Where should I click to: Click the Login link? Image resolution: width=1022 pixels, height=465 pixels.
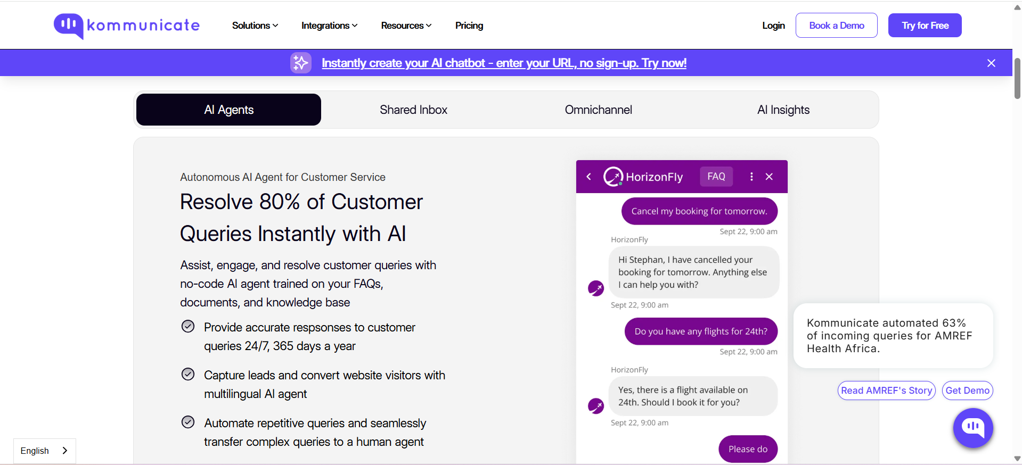point(773,26)
